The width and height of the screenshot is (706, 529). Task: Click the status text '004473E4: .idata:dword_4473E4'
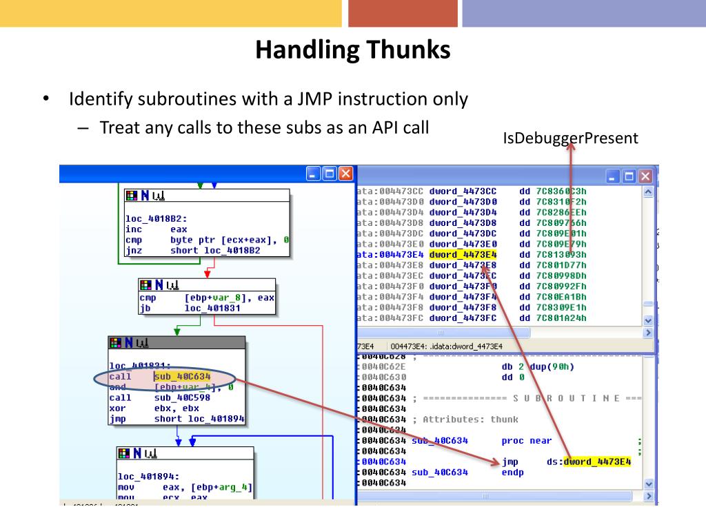447,346
